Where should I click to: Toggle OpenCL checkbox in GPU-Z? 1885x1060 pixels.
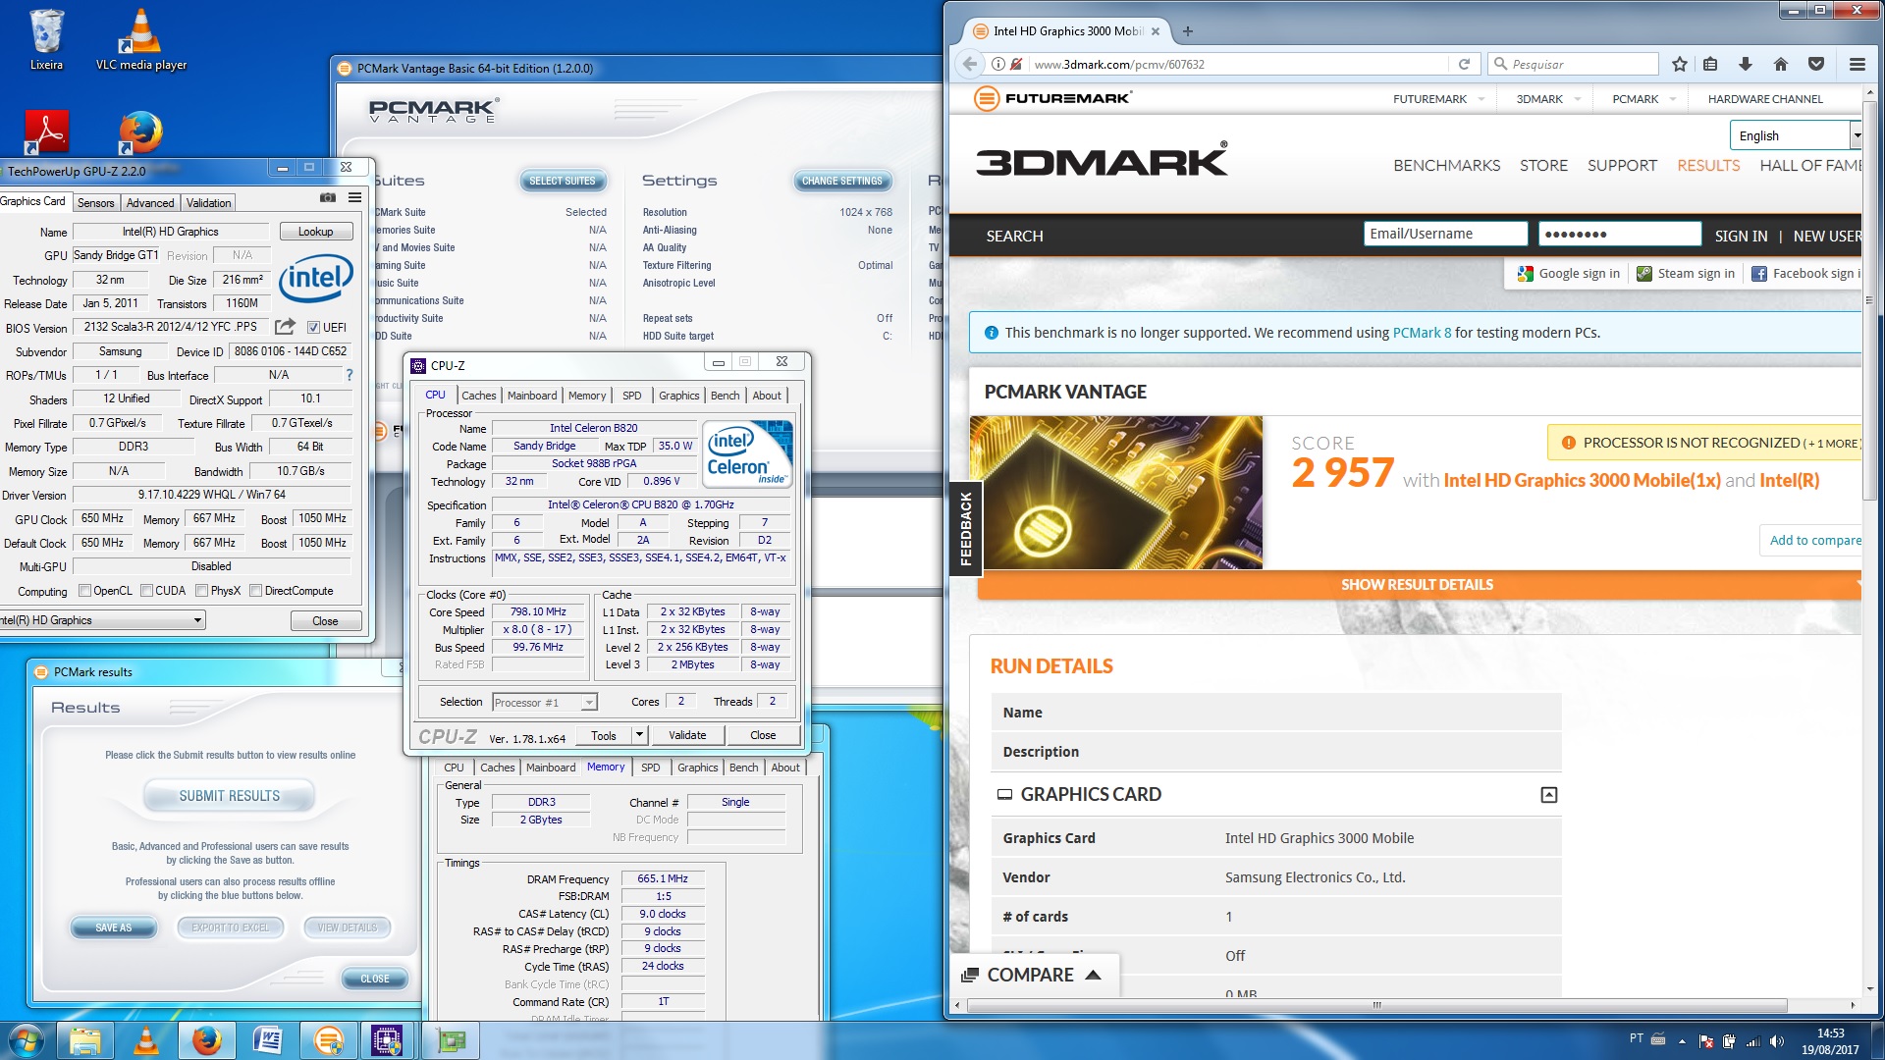click(84, 591)
